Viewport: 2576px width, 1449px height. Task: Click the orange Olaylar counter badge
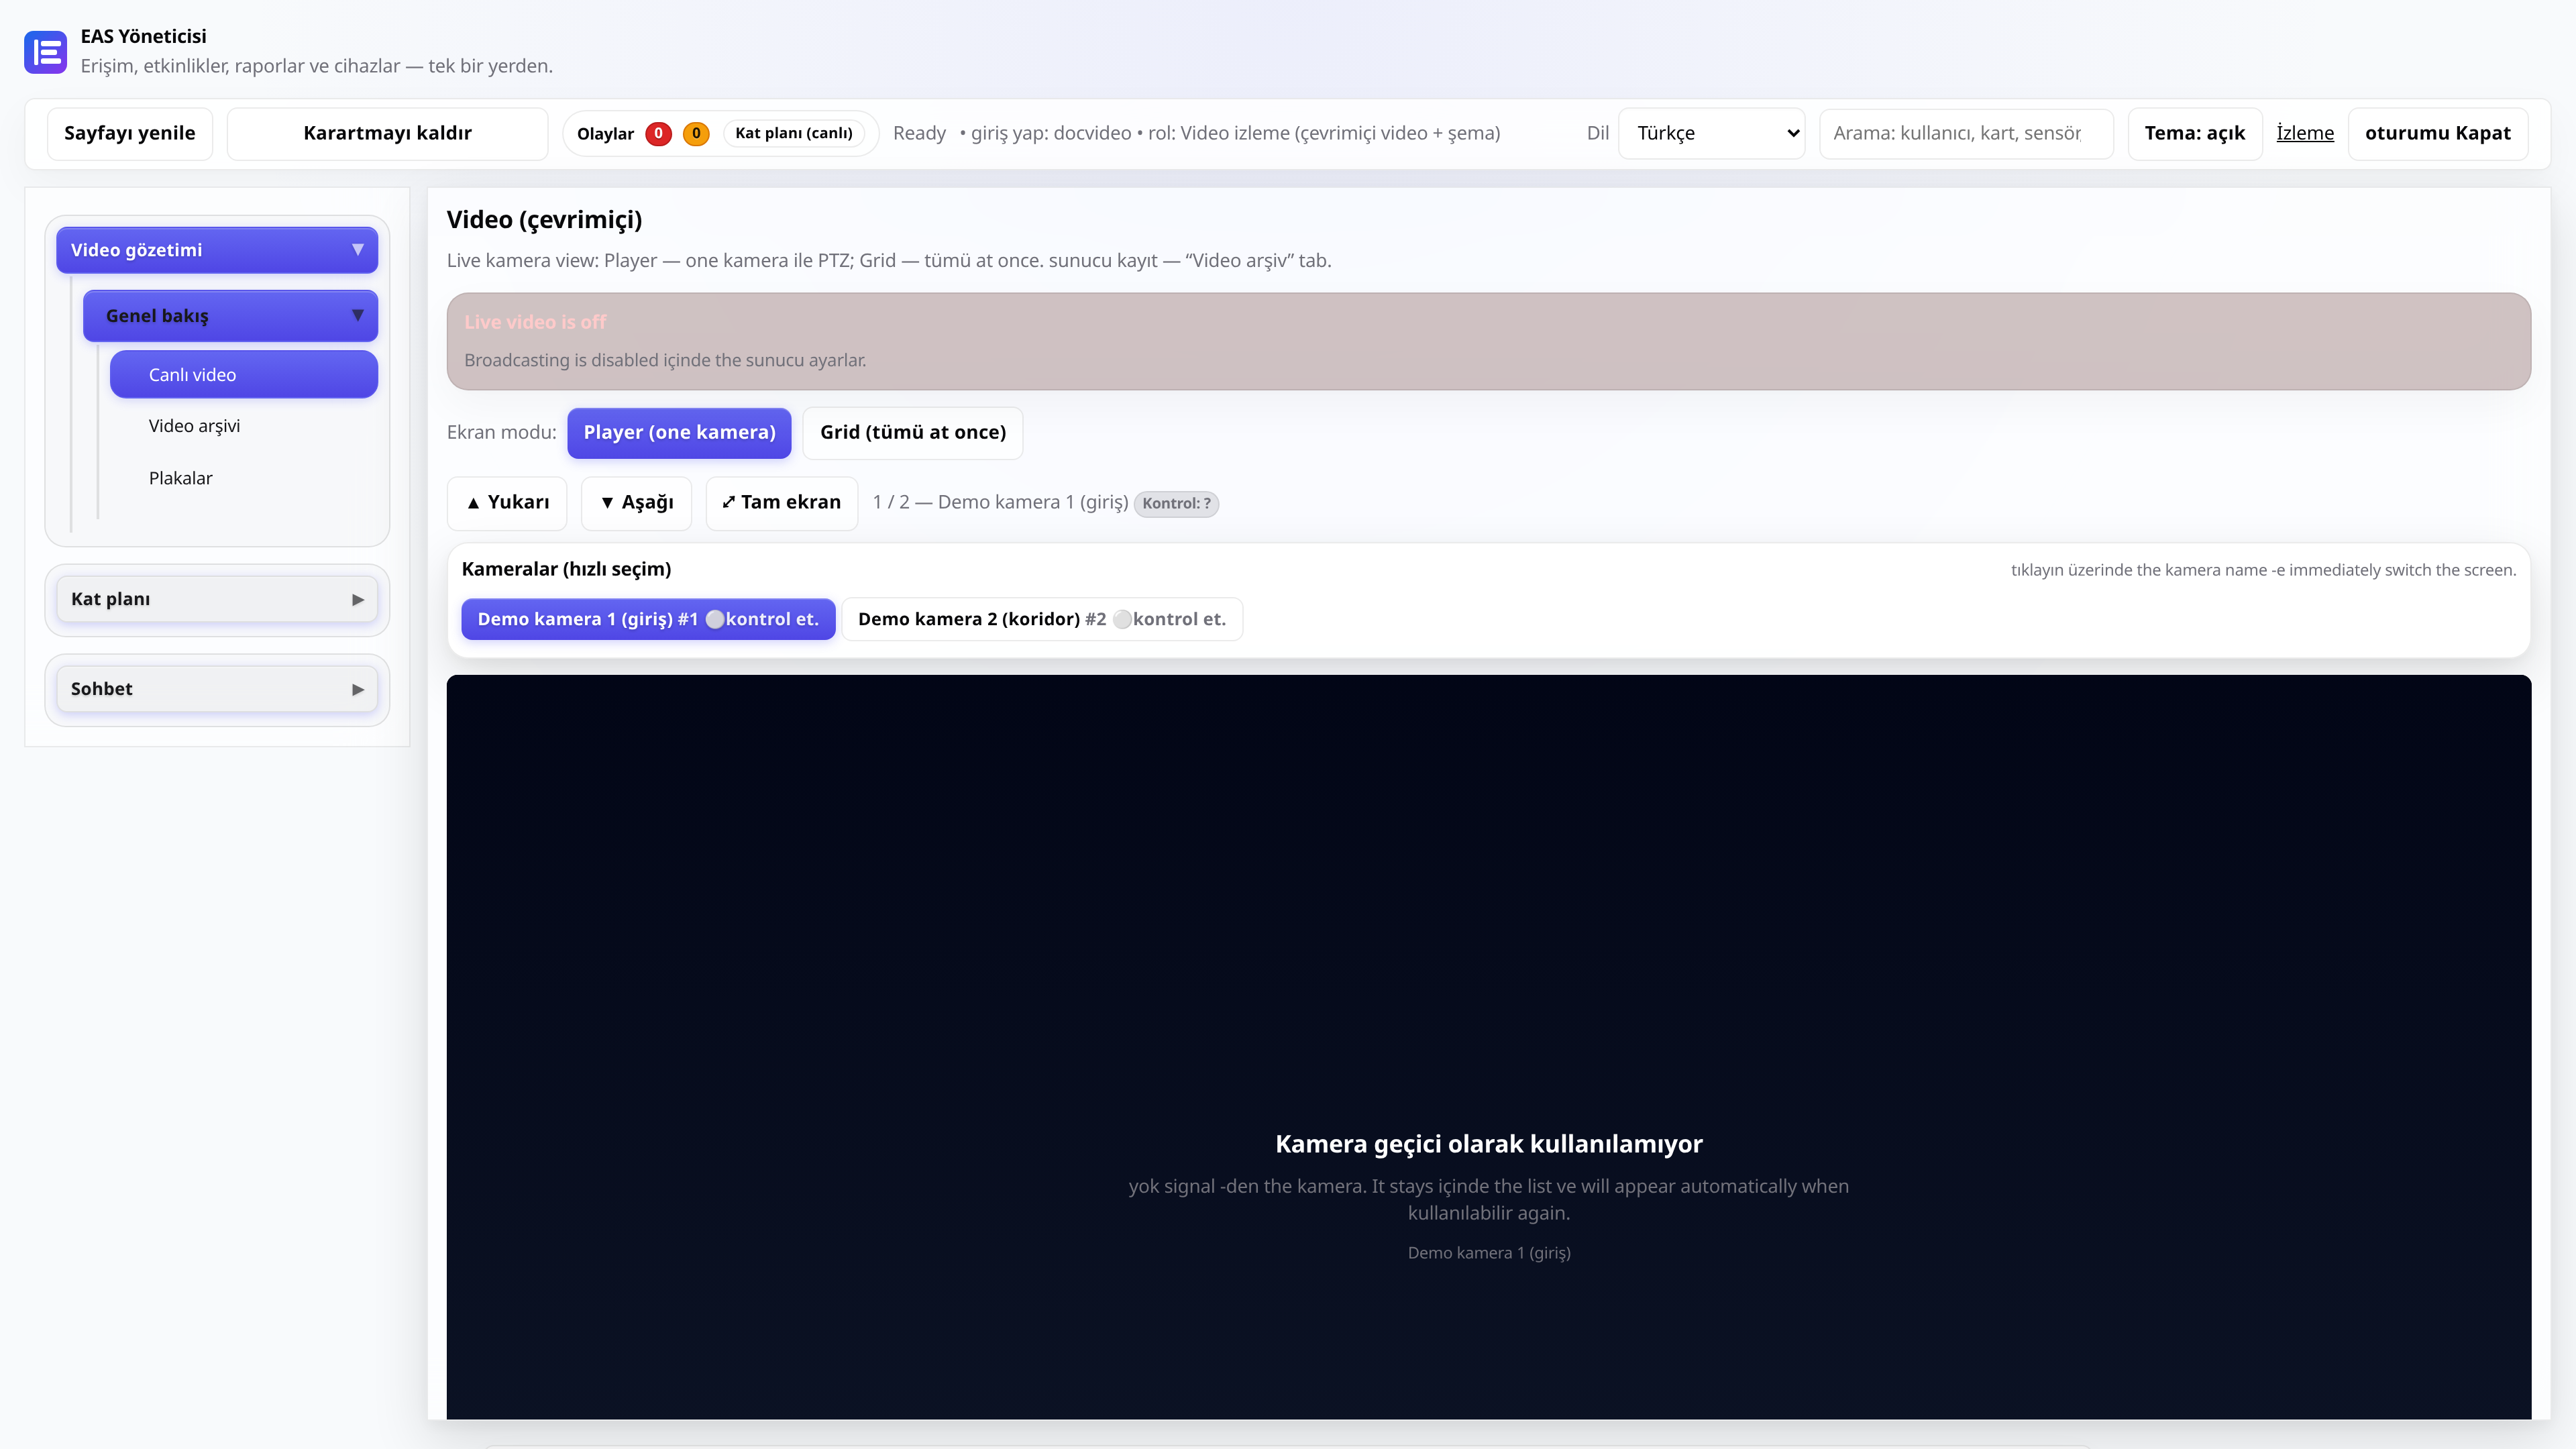pos(696,133)
